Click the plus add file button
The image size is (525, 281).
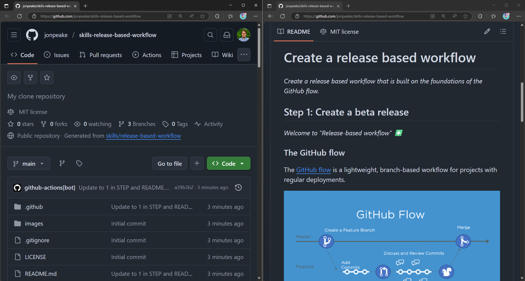197,164
